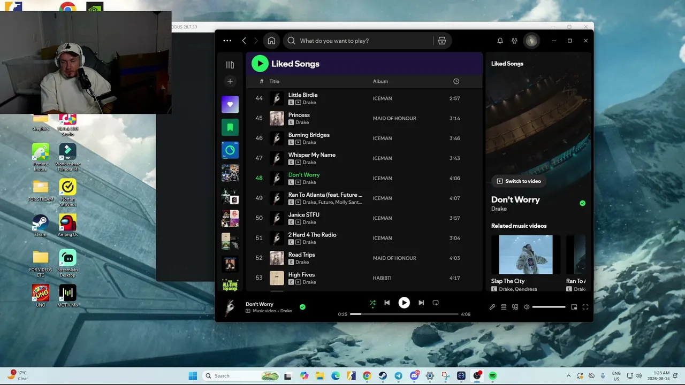
Task: Open the play queue
Action: click(504, 307)
